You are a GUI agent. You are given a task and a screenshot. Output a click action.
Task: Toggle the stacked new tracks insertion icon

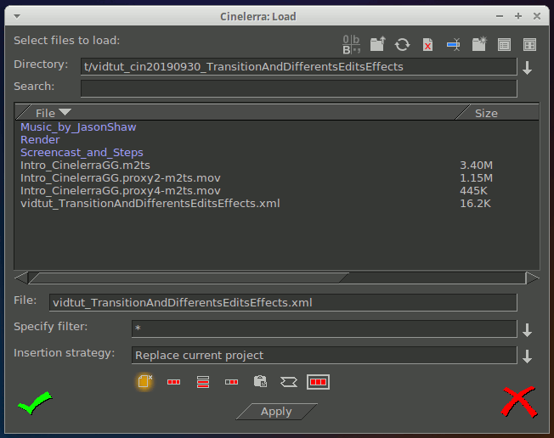pos(203,382)
